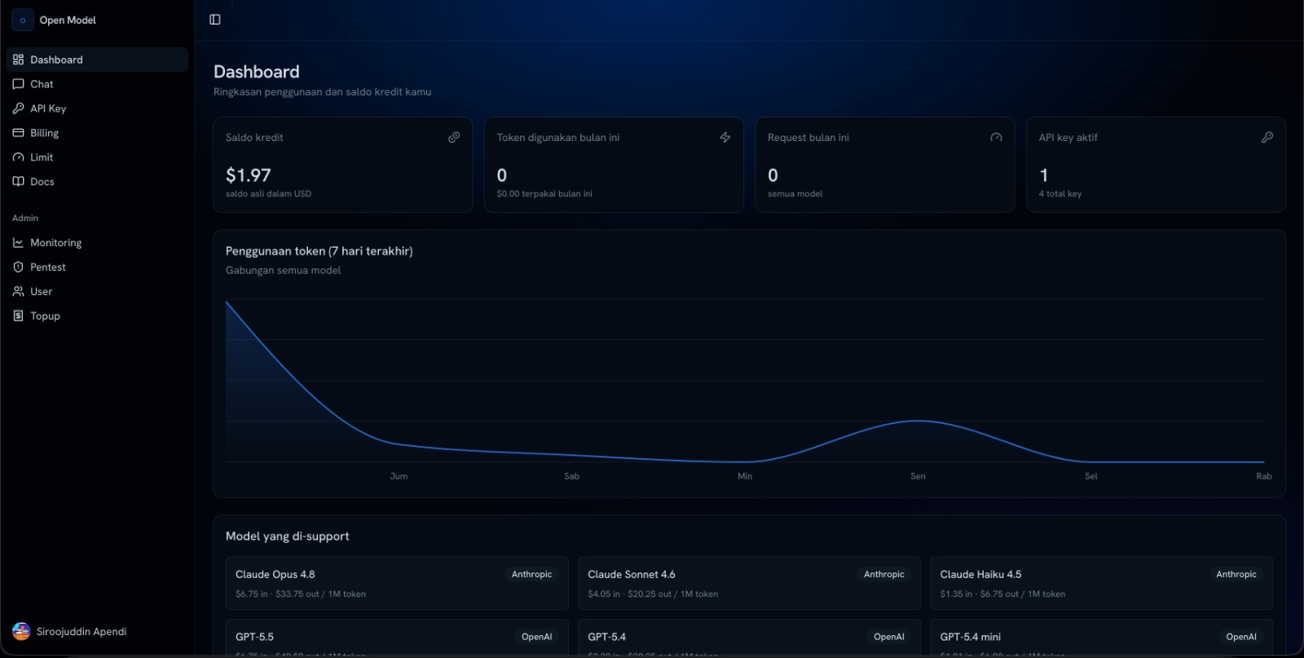Click '$0.00 terpakai bulan ini' text

tap(544, 194)
